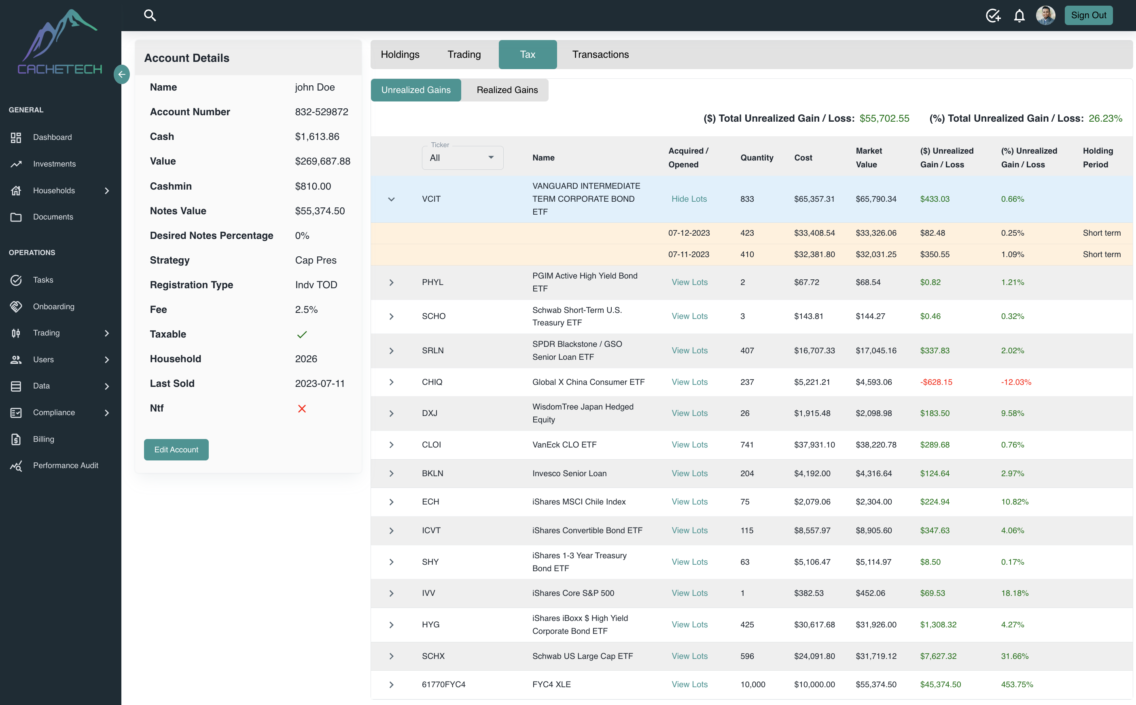Click the search magnifier icon
Screen dimensions: 1136x705
(150, 15)
